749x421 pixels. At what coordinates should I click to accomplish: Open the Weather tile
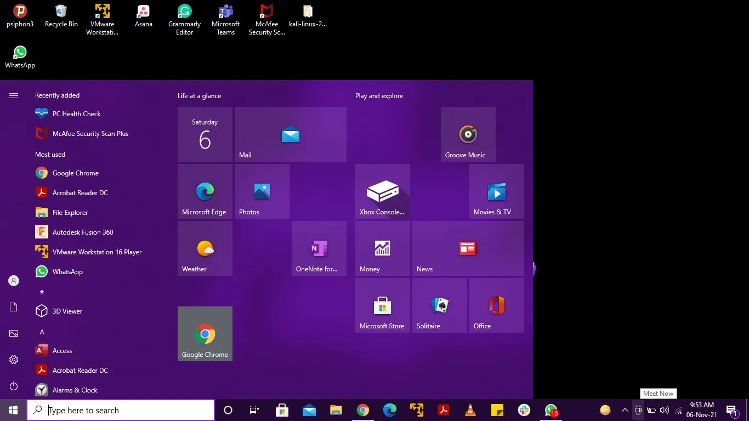pos(205,248)
